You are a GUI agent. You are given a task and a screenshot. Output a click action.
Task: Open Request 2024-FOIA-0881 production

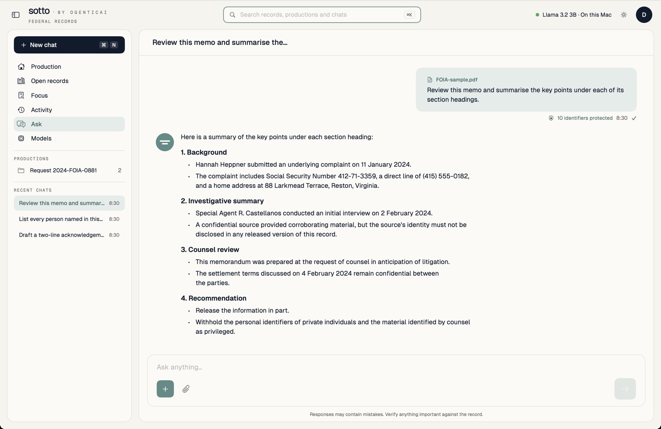pyautogui.click(x=69, y=171)
